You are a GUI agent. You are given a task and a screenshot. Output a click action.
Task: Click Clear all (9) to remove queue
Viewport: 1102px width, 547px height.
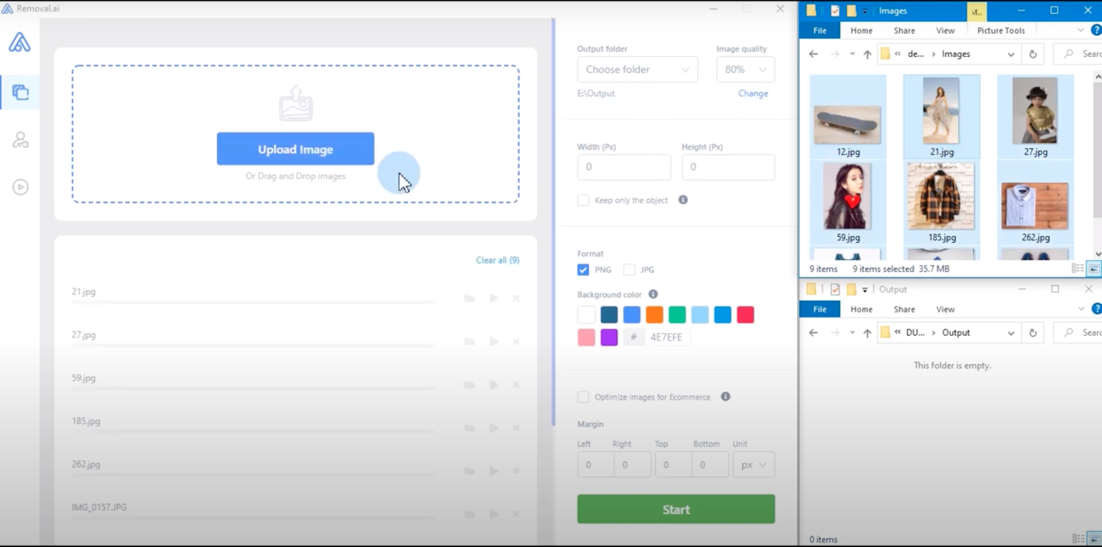[x=497, y=259]
